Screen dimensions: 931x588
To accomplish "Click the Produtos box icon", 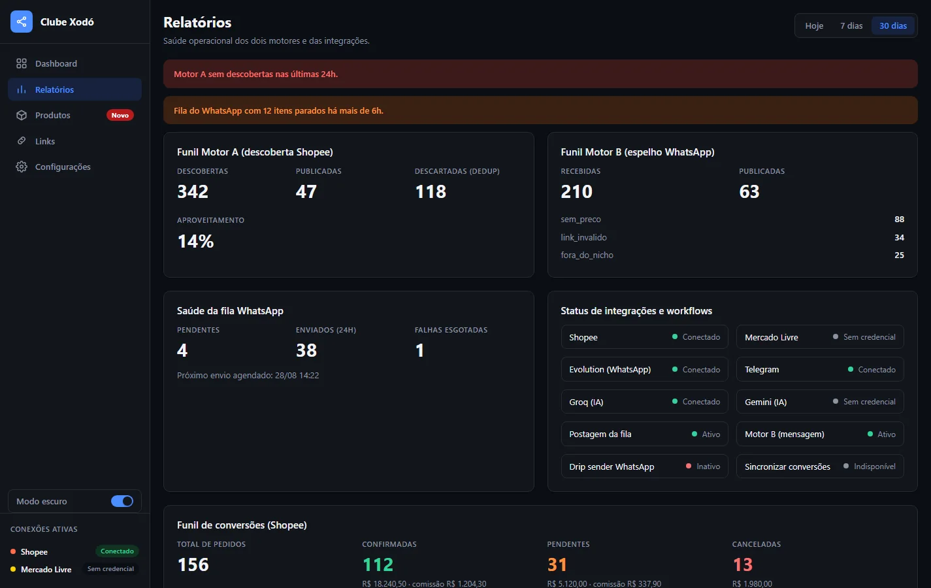I will (x=22, y=115).
